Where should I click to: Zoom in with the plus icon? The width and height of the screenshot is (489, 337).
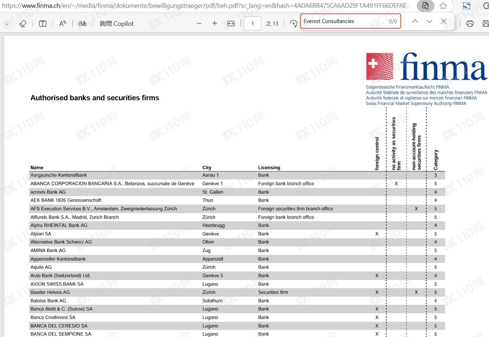coord(215,23)
